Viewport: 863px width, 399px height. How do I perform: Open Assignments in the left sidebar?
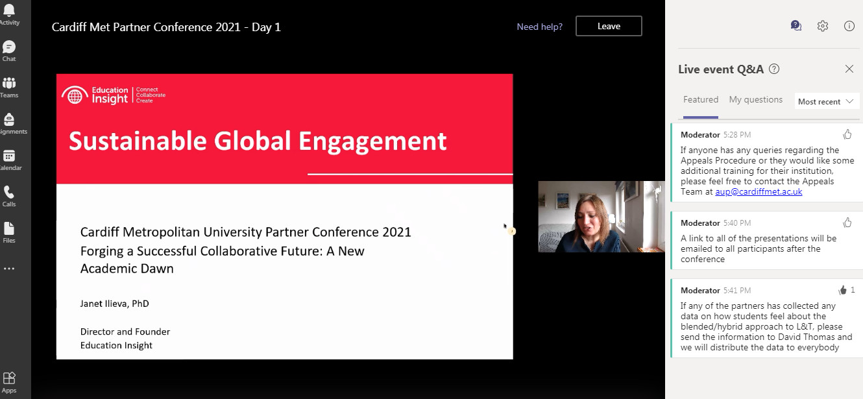click(9, 123)
